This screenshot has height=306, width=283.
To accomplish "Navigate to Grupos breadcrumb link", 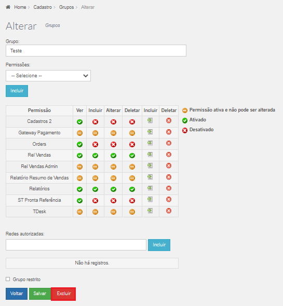I will pyautogui.click(x=66, y=7).
